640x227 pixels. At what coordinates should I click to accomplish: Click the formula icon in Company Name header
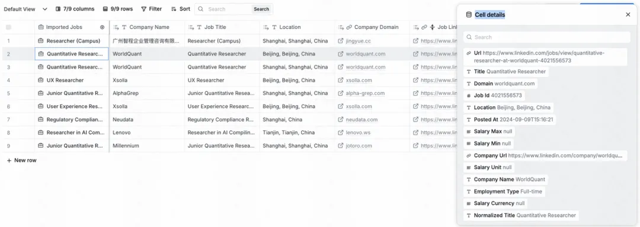[116, 27]
